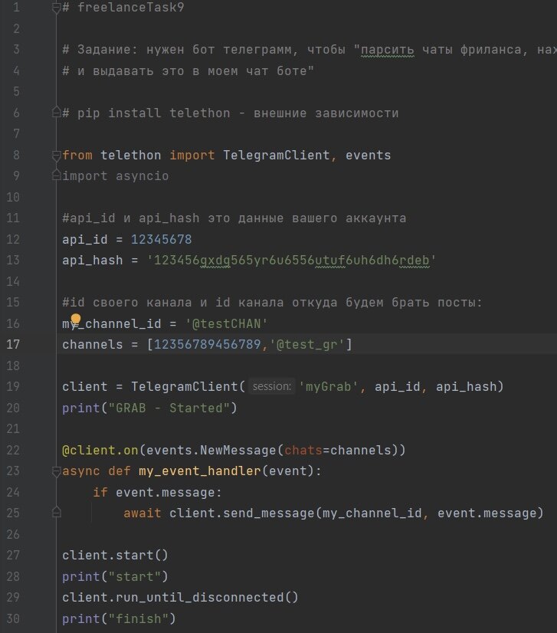Click the number 12356789456789 in channels
Screen dimensions: 557x633
click(208, 344)
